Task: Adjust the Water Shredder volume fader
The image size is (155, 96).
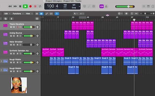Action: pos(29,45)
